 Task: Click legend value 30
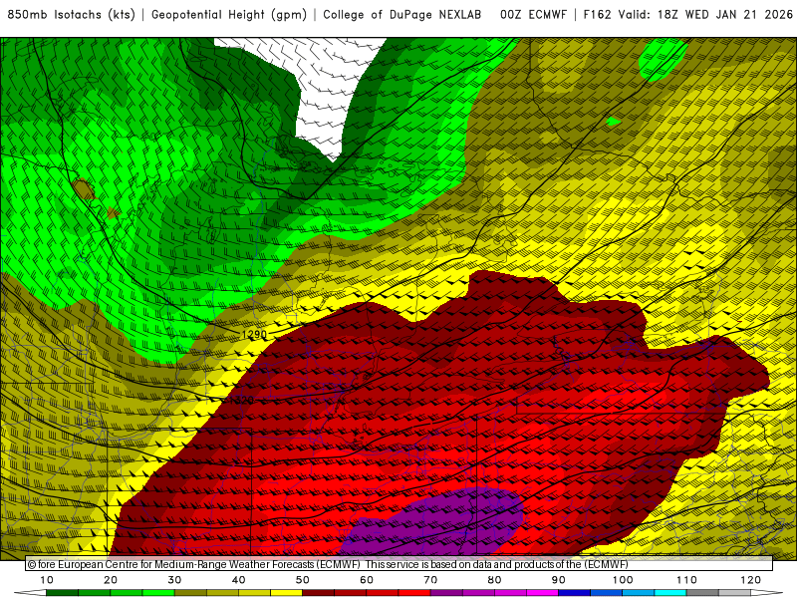tap(174, 580)
